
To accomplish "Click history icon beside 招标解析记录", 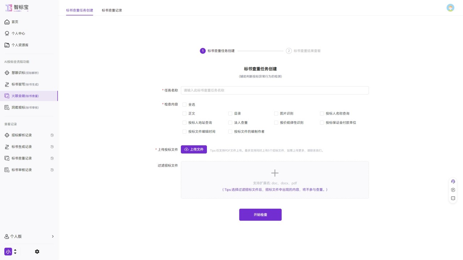I will click(x=52, y=135).
